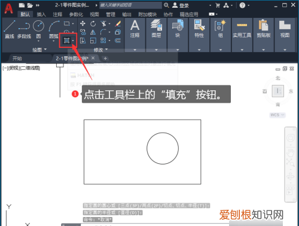299x226 pixels.
Task: Open the 开始 file tab
Action: tap(17, 59)
